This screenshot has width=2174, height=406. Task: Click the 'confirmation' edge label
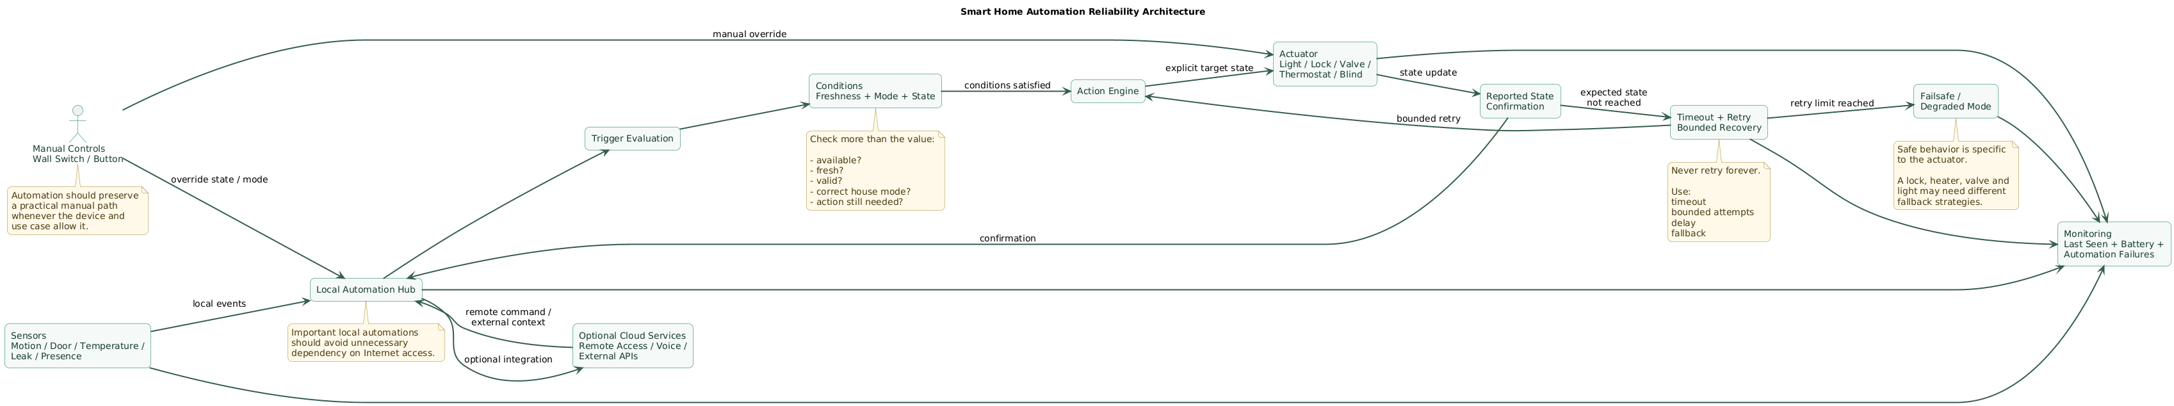[1008, 239]
